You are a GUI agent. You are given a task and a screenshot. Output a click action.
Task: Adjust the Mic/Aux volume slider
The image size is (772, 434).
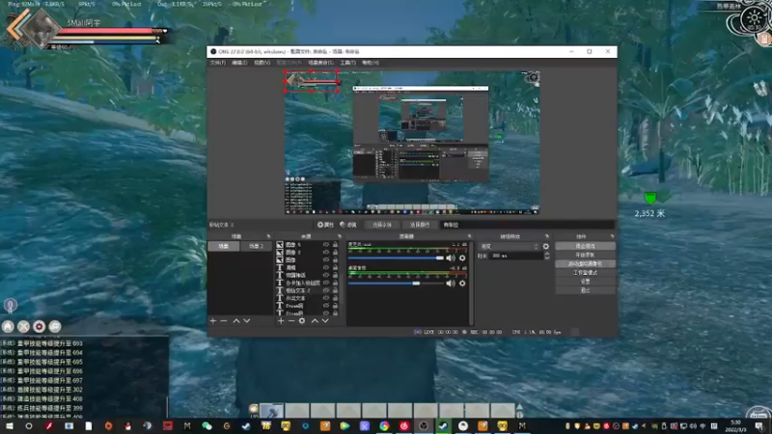[397, 258]
